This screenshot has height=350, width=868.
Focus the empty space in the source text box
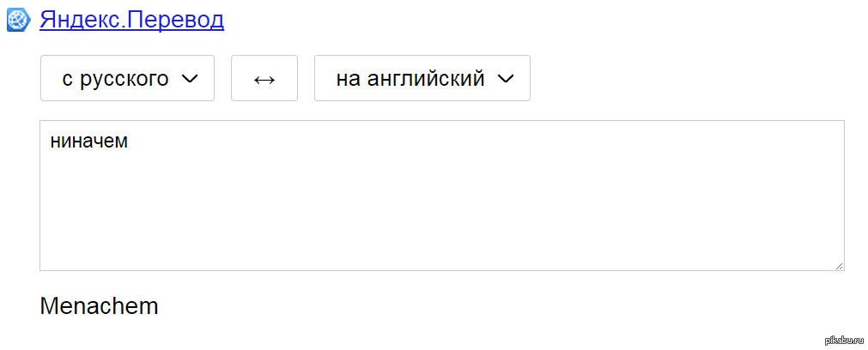(x=441, y=206)
